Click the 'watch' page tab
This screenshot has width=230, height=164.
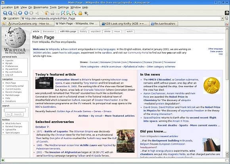point(130,31)
